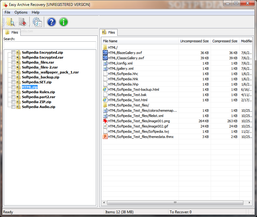
Task: Click the Softpedia_Test-backup.html browser icon
Action: tap(105, 90)
